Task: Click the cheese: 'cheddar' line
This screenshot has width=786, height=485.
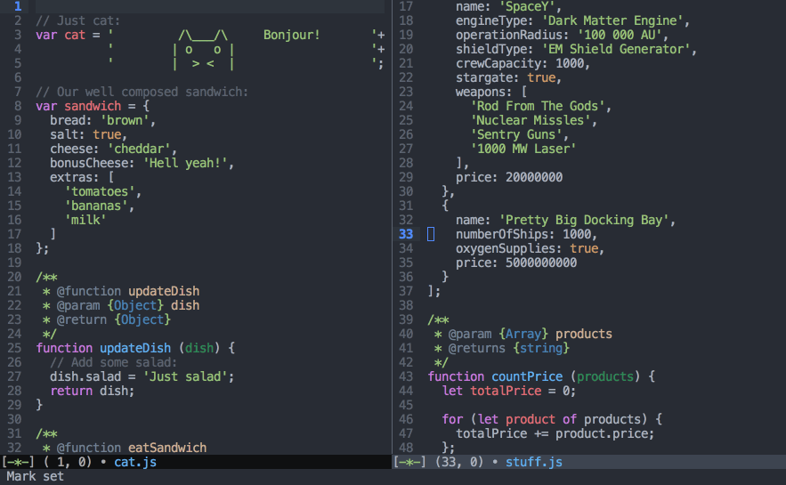Action: pyautogui.click(x=113, y=149)
